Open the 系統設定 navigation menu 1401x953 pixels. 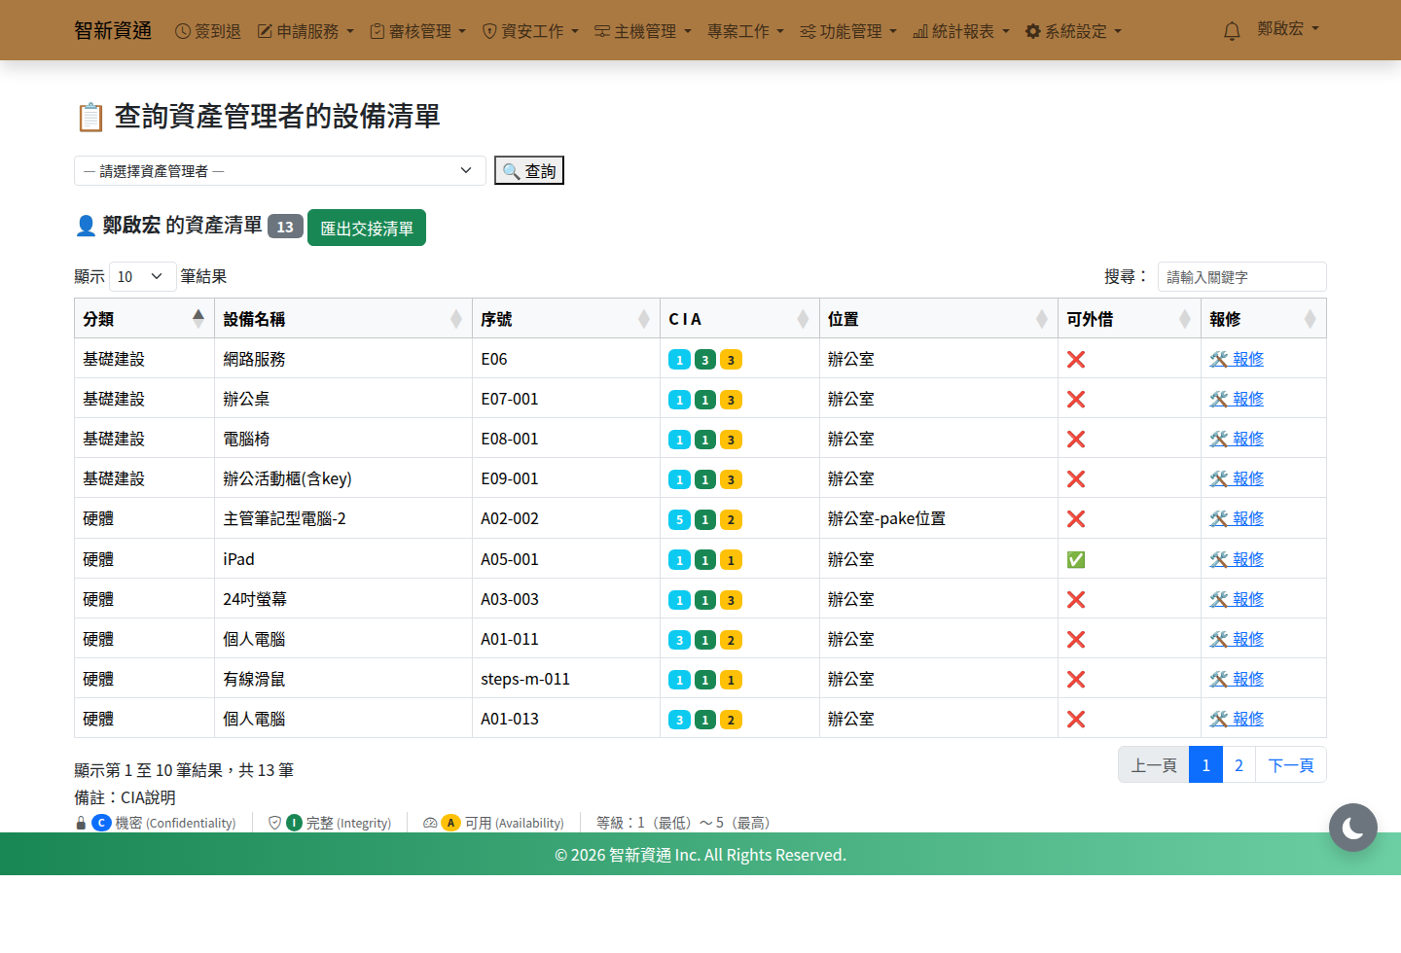pos(1074,31)
